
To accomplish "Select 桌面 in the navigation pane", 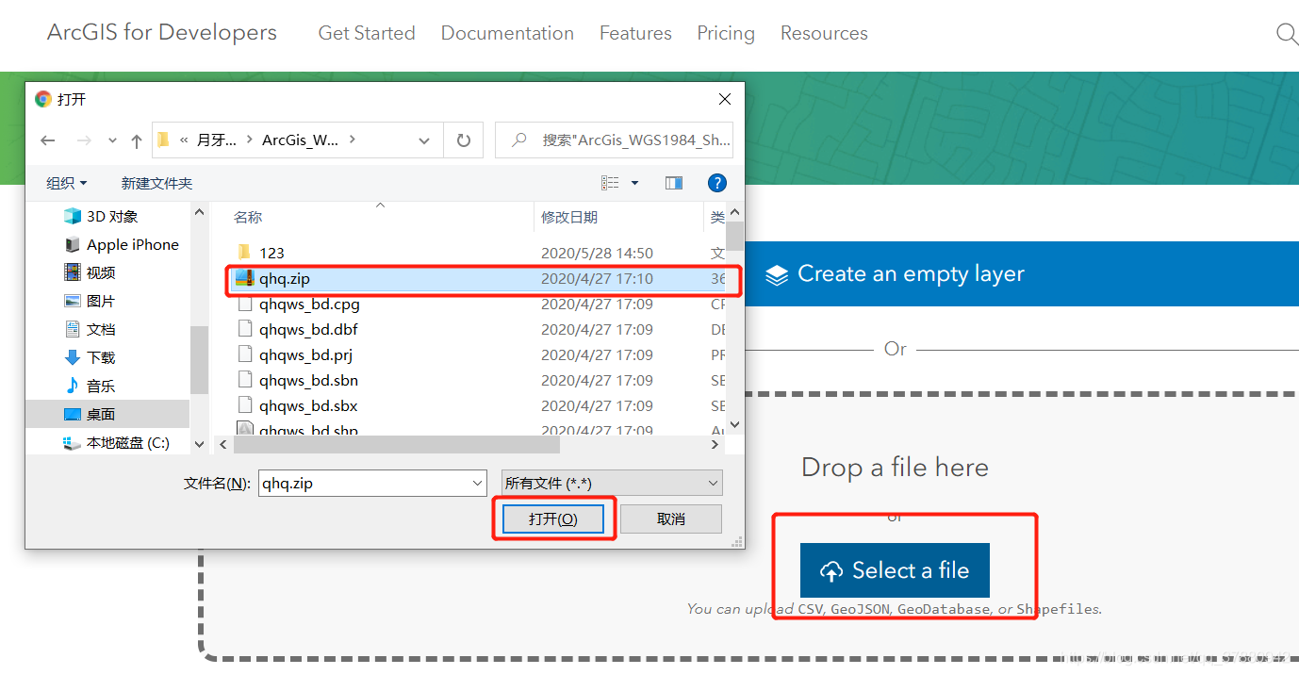I will click(x=100, y=414).
